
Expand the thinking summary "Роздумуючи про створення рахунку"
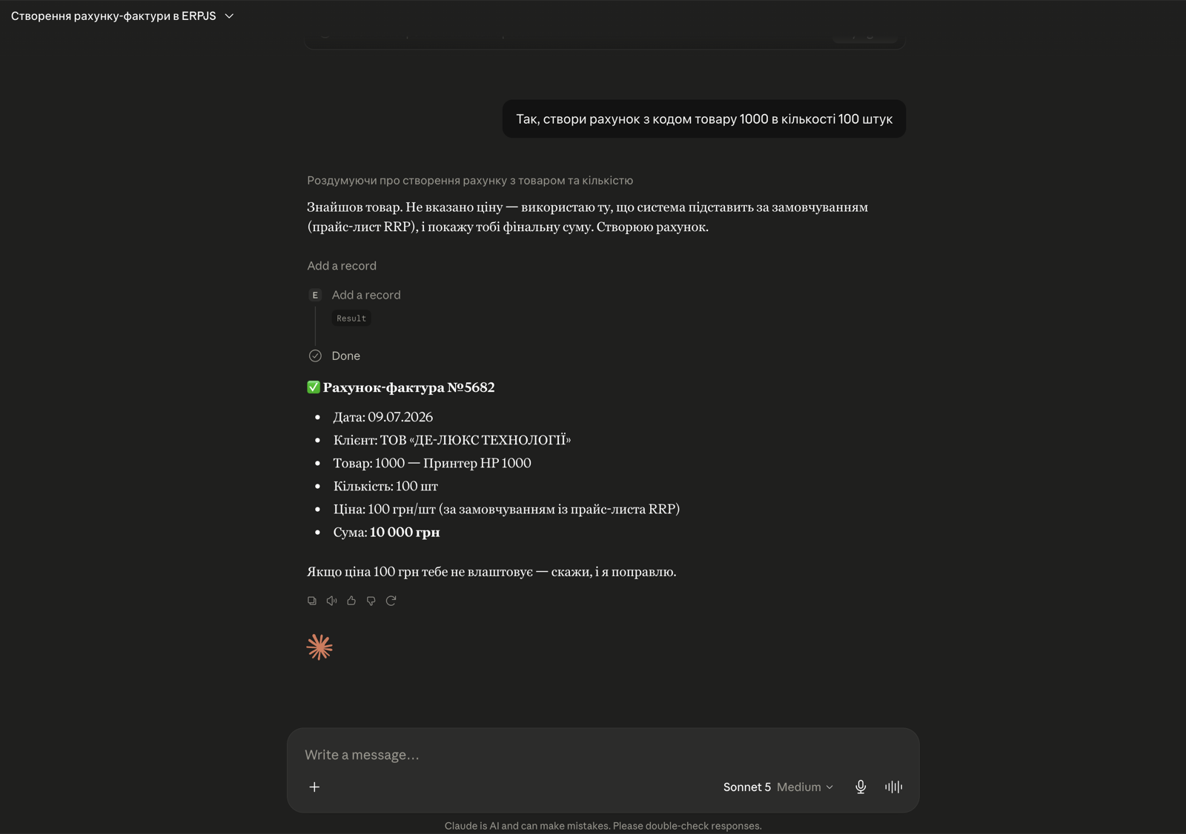(470, 181)
